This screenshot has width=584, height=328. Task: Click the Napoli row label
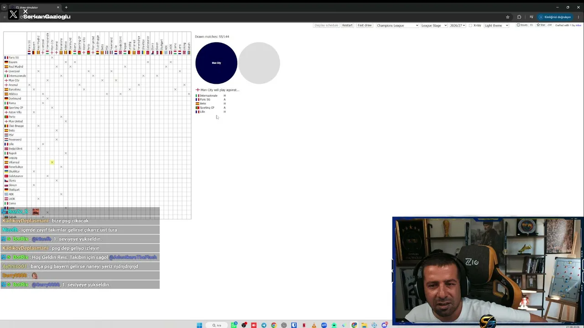coord(13,153)
